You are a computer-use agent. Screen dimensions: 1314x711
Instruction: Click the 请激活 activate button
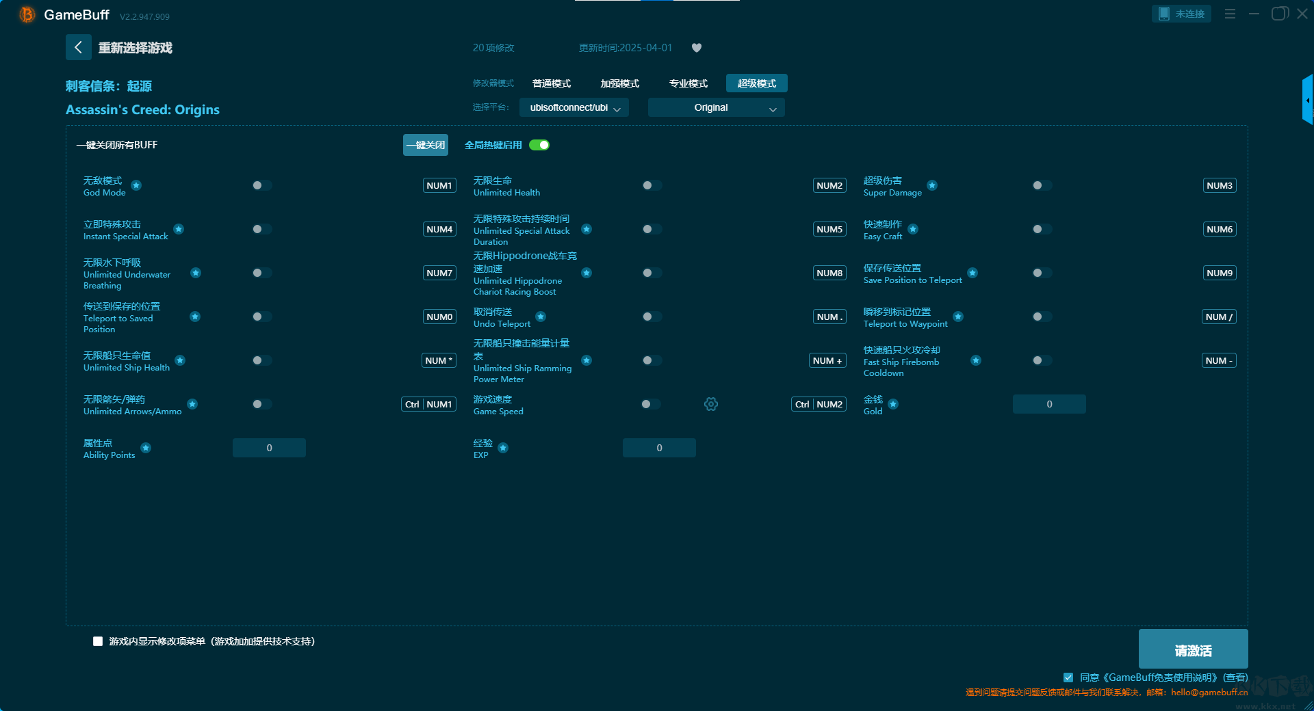pyautogui.click(x=1193, y=650)
